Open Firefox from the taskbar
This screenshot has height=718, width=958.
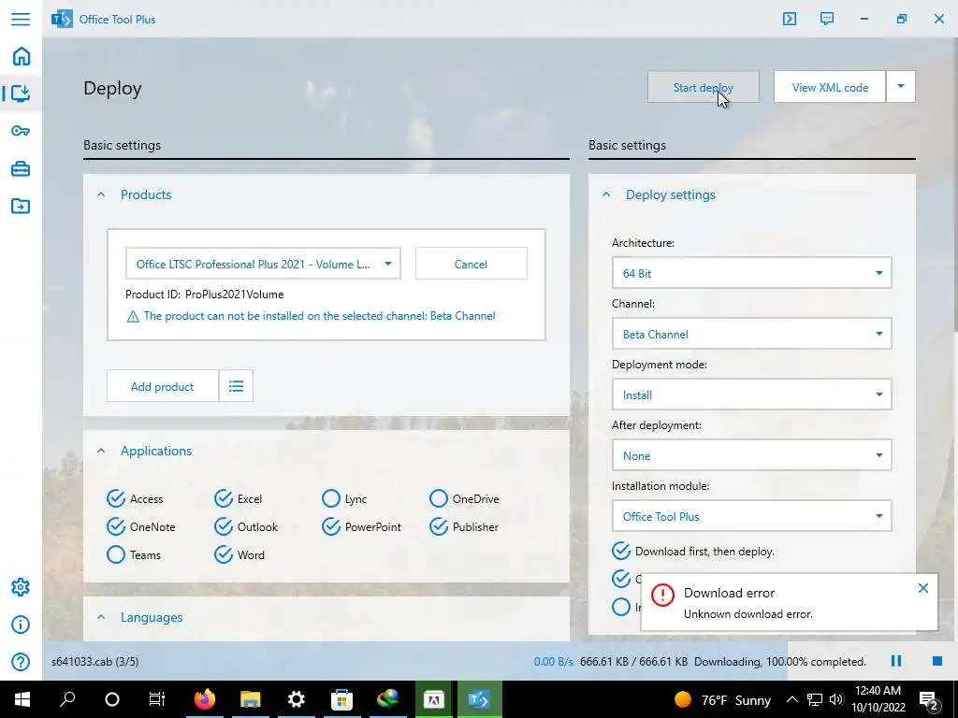(x=205, y=699)
